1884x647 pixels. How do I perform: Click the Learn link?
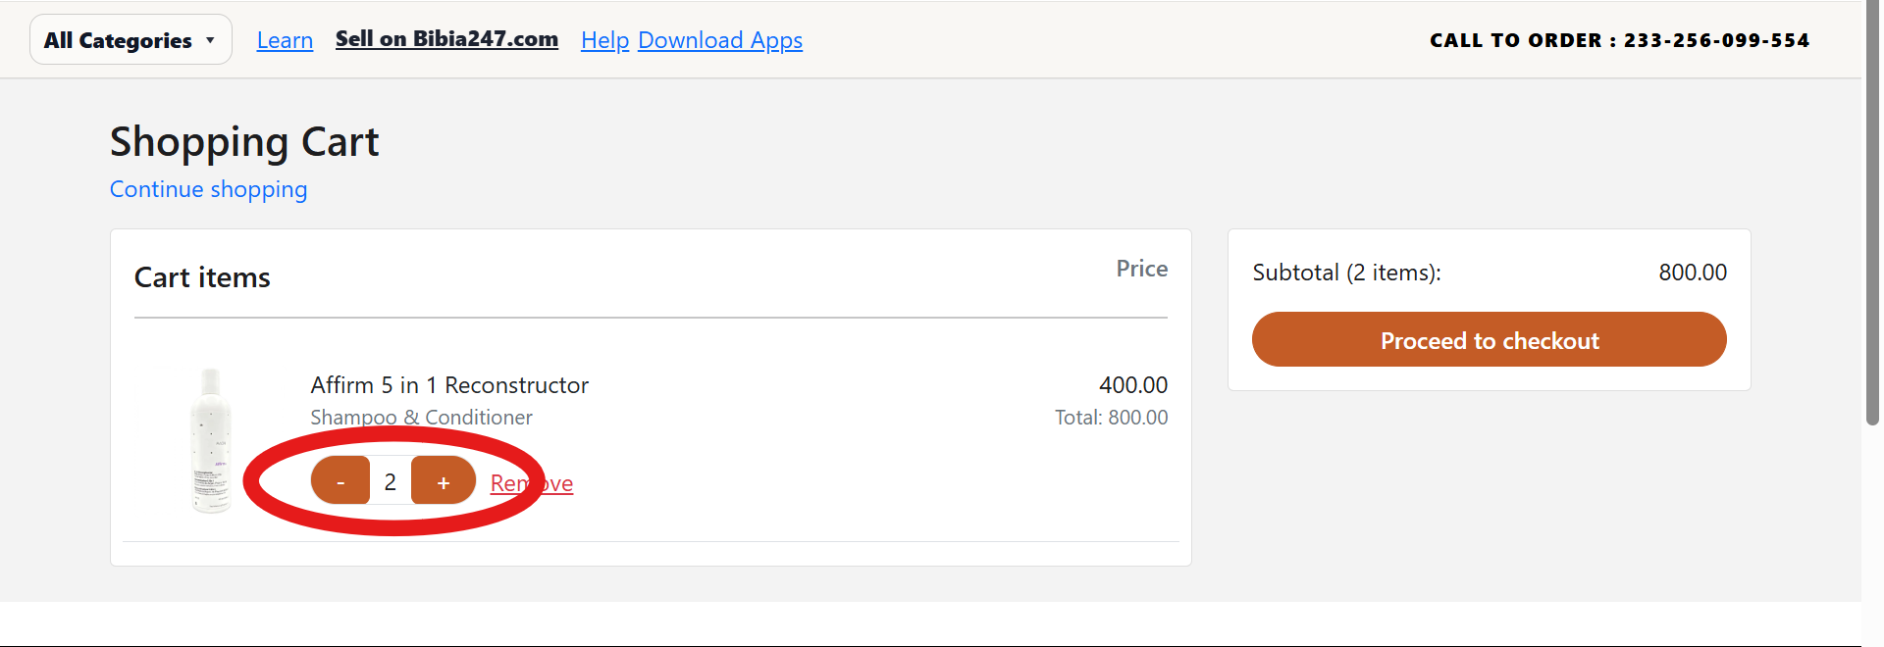(x=285, y=40)
